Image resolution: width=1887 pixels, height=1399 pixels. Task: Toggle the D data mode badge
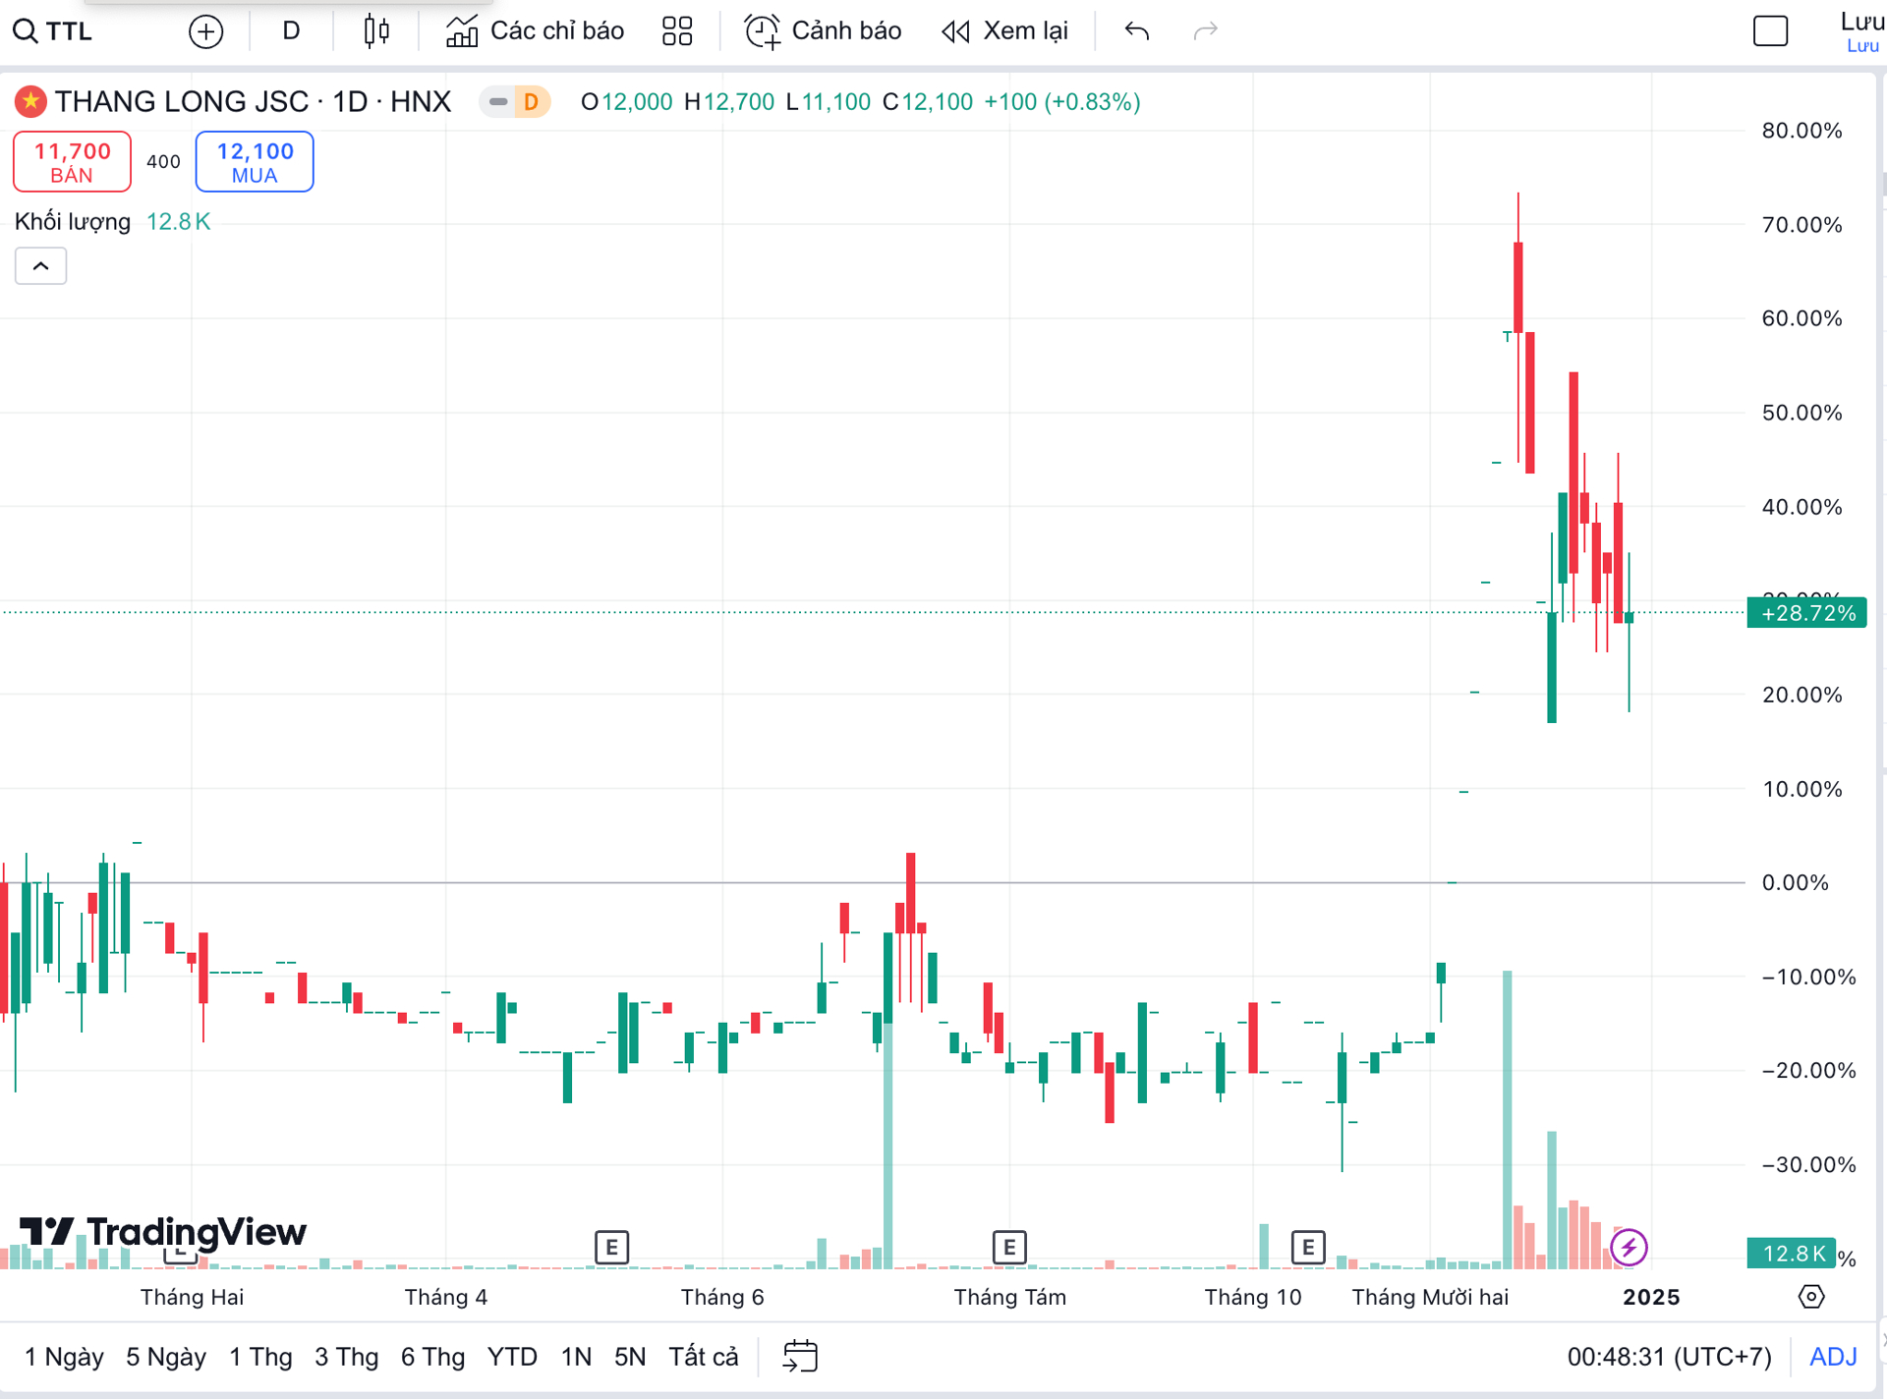tap(531, 102)
